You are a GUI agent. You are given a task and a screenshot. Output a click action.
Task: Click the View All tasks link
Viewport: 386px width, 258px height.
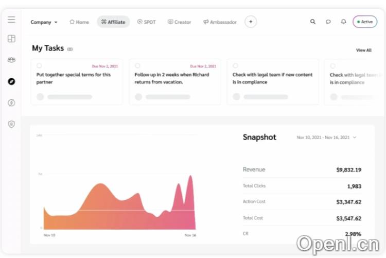click(363, 50)
